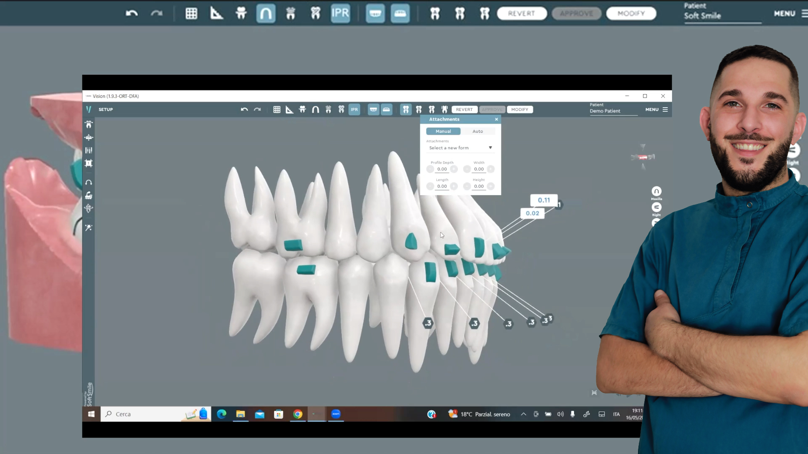This screenshot has width=808, height=454.
Task: Click the Profile Depth 0.00 field
Action: point(442,169)
